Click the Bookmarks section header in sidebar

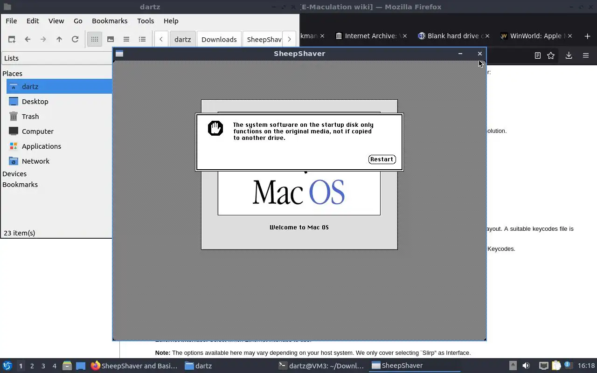click(x=20, y=185)
